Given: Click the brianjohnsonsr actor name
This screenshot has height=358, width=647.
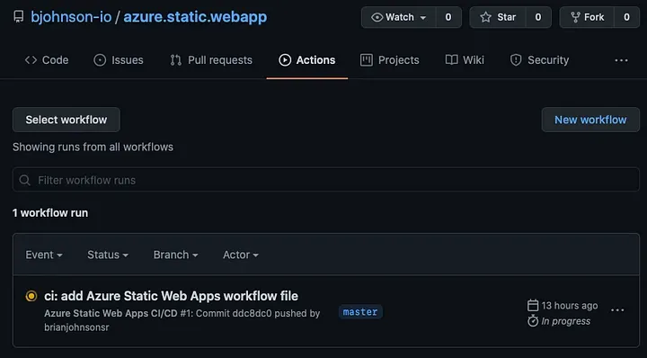Looking at the screenshot, I should coord(76,327).
